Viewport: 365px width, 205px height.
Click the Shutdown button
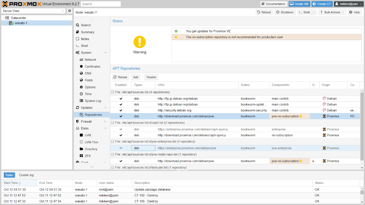click(x=285, y=12)
